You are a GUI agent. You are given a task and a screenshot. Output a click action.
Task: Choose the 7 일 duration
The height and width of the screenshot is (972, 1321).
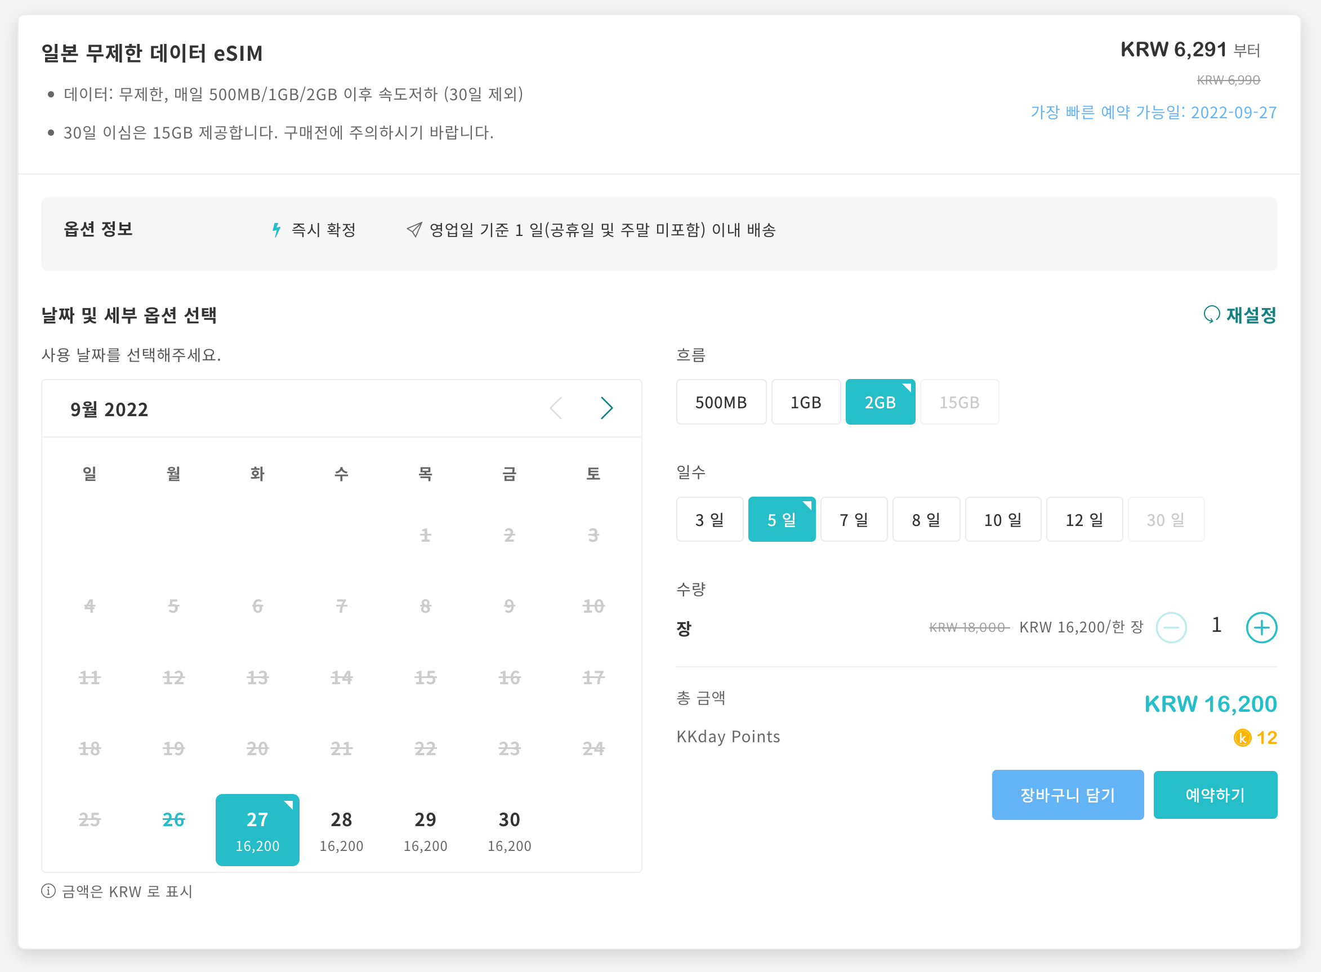coord(854,520)
